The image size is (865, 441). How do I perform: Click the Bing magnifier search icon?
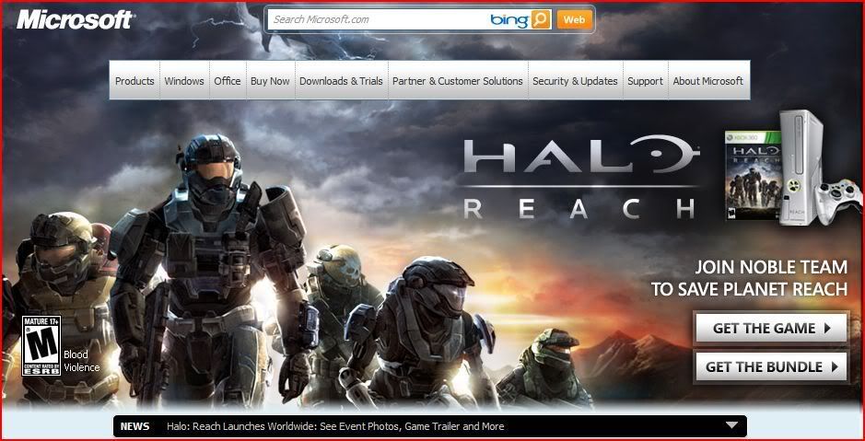[x=541, y=19]
